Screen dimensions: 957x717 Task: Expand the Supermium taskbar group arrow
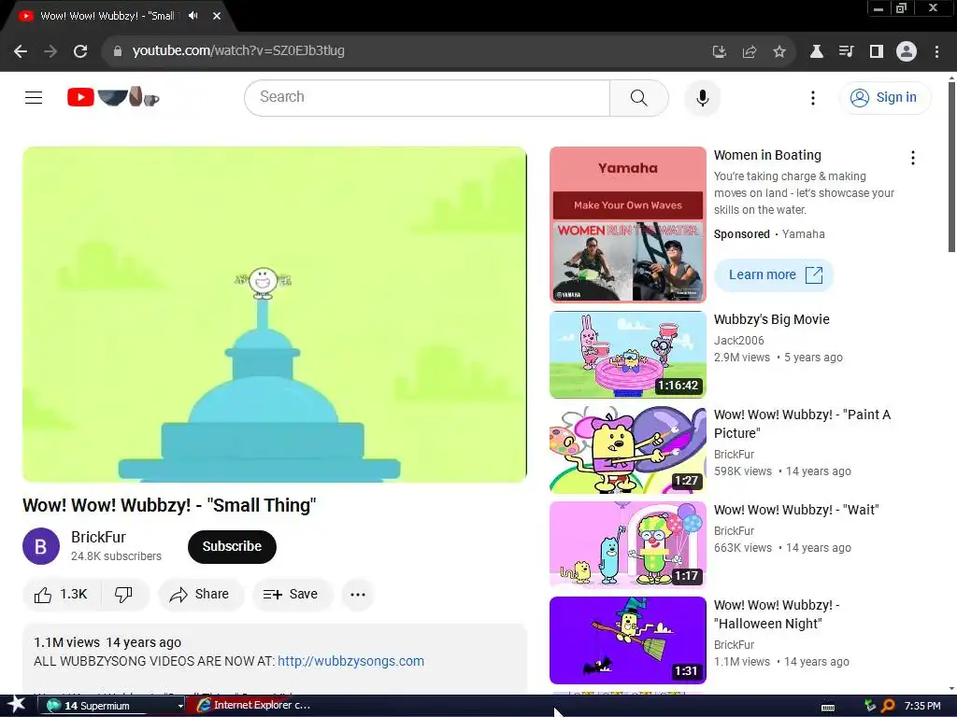click(x=180, y=706)
